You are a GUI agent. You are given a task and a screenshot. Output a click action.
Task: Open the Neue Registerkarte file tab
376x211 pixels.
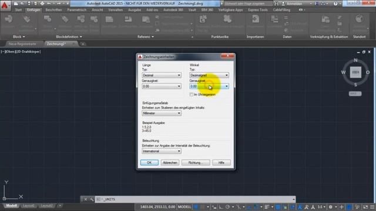point(22,44)
